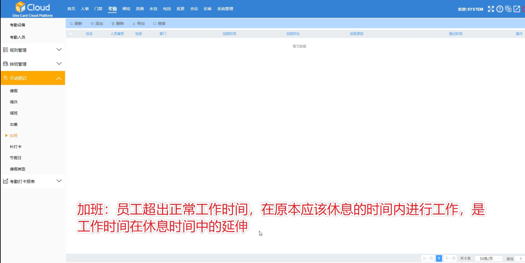Click the 规则管理 sidebar icon
Viewport: 525px width, 263px height.
pyautogui.click(x=5, y=50)
